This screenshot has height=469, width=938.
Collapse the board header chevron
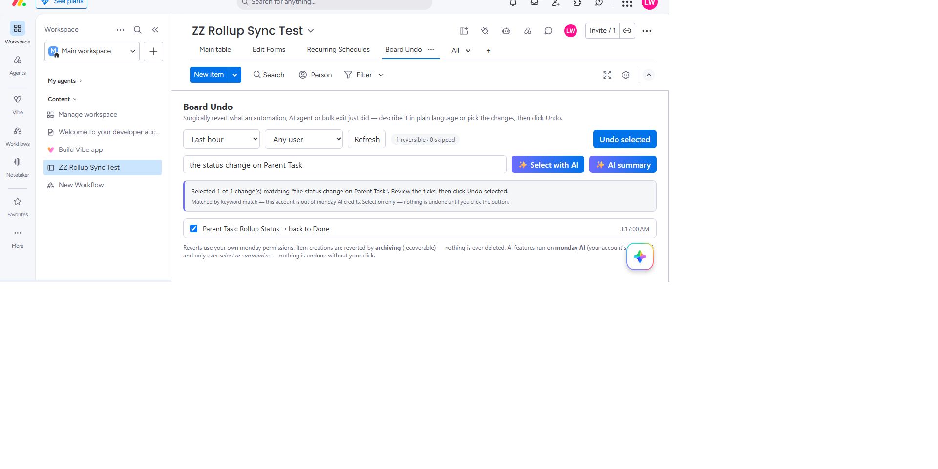649,75
